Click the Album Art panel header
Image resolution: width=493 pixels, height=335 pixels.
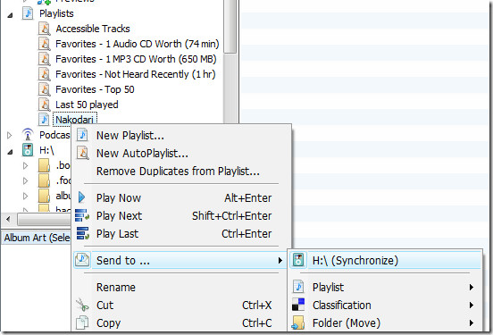[36, 238]
